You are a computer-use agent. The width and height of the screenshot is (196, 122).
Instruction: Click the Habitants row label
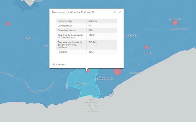62,52
